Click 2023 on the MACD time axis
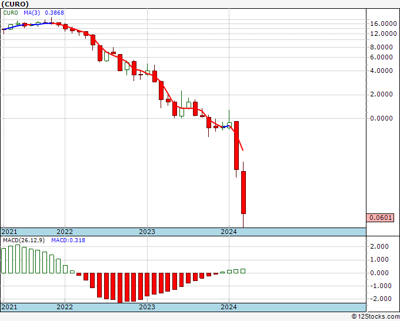 (x=147, y=307)
